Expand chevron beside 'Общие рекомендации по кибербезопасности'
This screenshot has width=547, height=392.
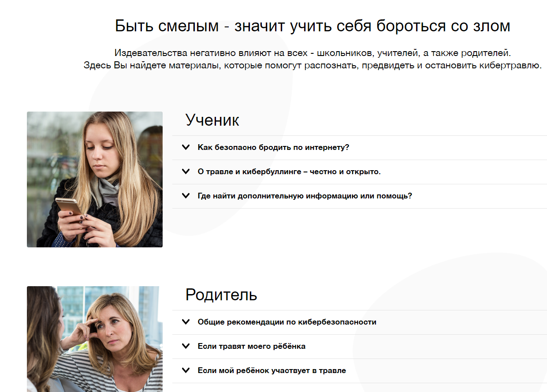coord(186,322)
